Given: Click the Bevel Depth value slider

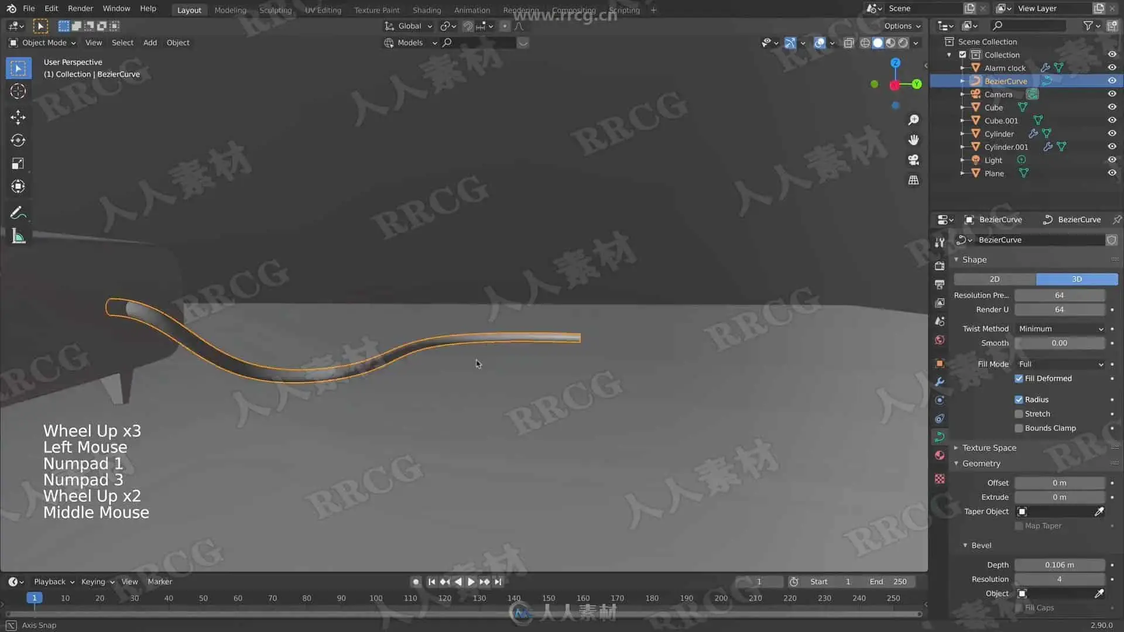Looking at the screenshot, I should [1059, 565].
